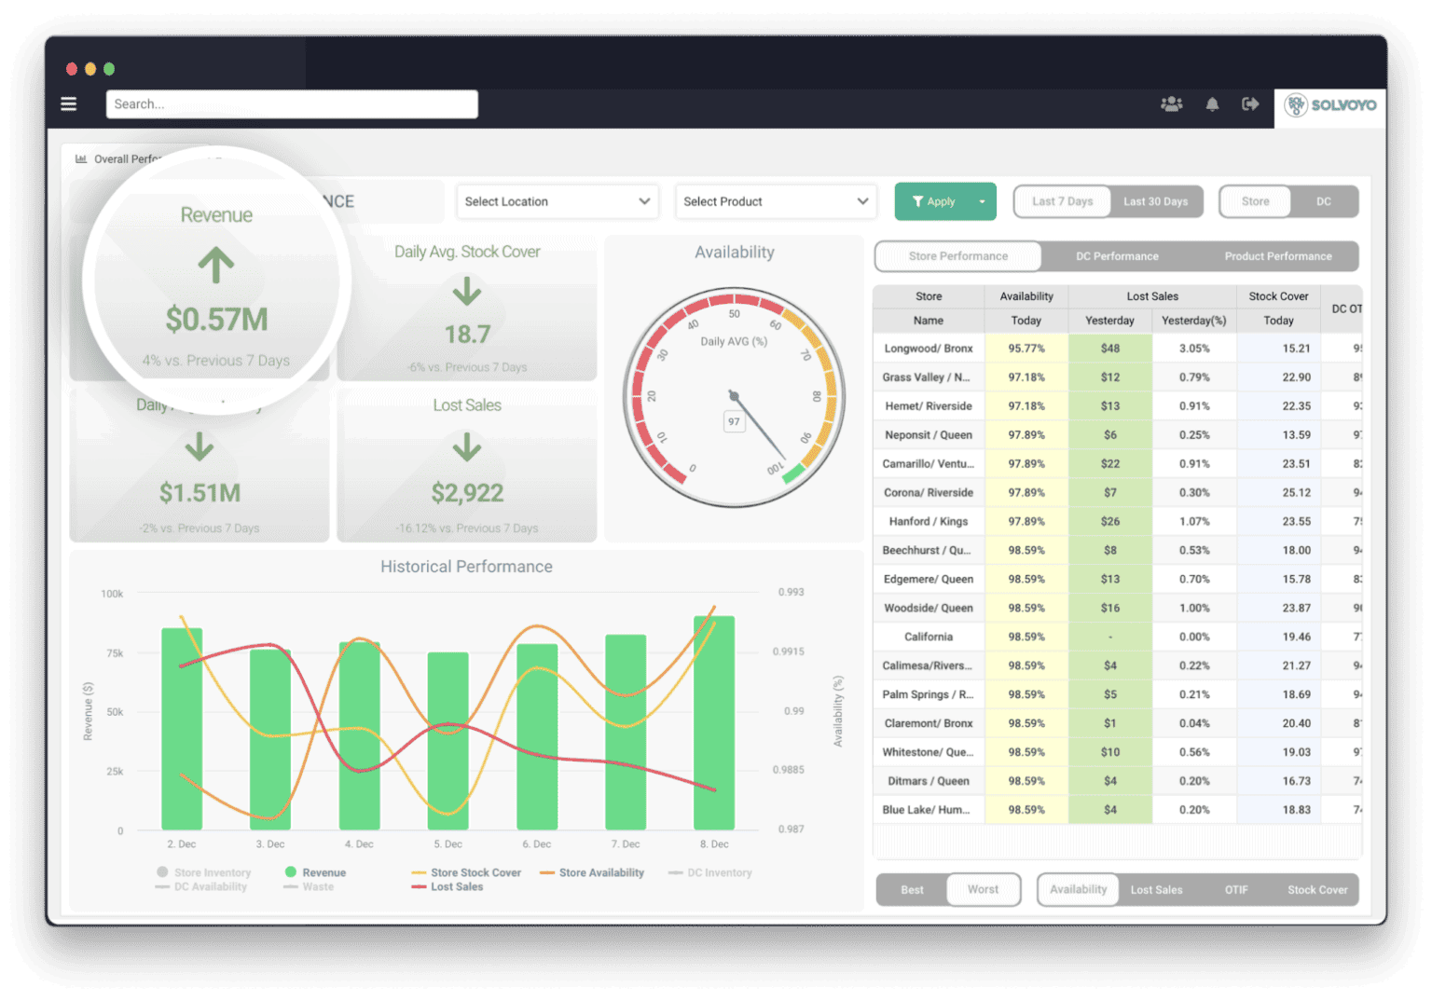This screenshot has width=1432, height=1001.
Task: Toggle Revenue legend series
Action: [x=315, y=872]
